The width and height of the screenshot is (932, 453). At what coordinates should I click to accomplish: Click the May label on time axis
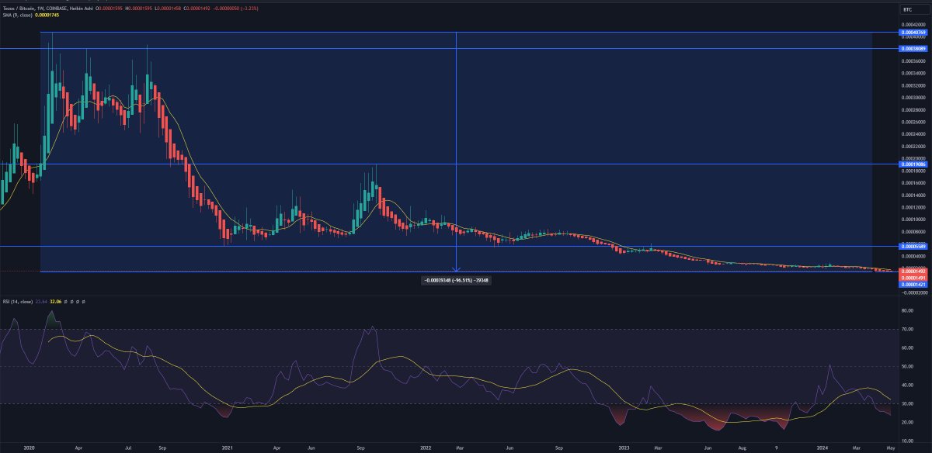click(x=892, y=448)
